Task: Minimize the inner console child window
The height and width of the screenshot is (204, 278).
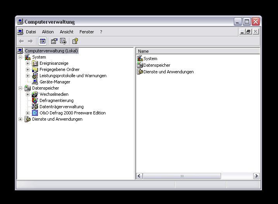Action: coord(242,32)
